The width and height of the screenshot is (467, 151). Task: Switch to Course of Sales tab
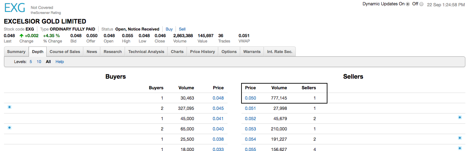(x=65, y=52)
